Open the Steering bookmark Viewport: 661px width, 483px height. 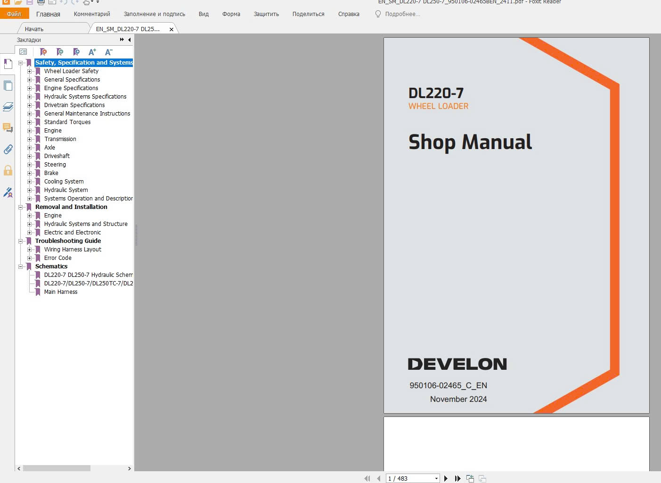pos(55,165)
